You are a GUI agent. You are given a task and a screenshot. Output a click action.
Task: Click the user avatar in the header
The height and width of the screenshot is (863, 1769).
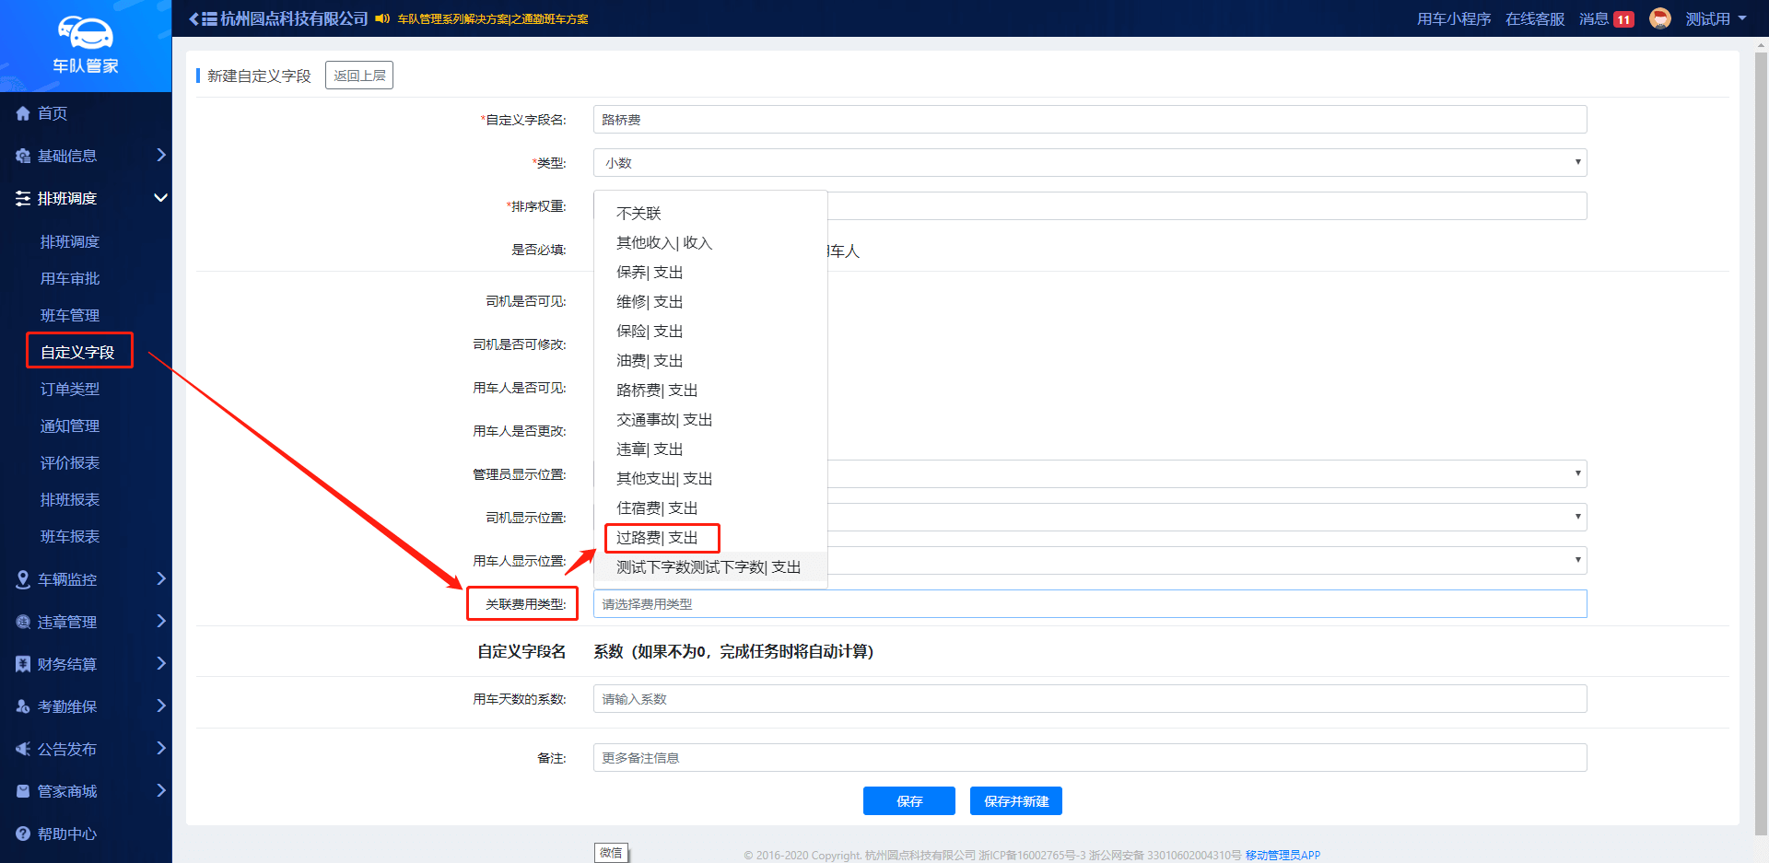click(1660, 18)
